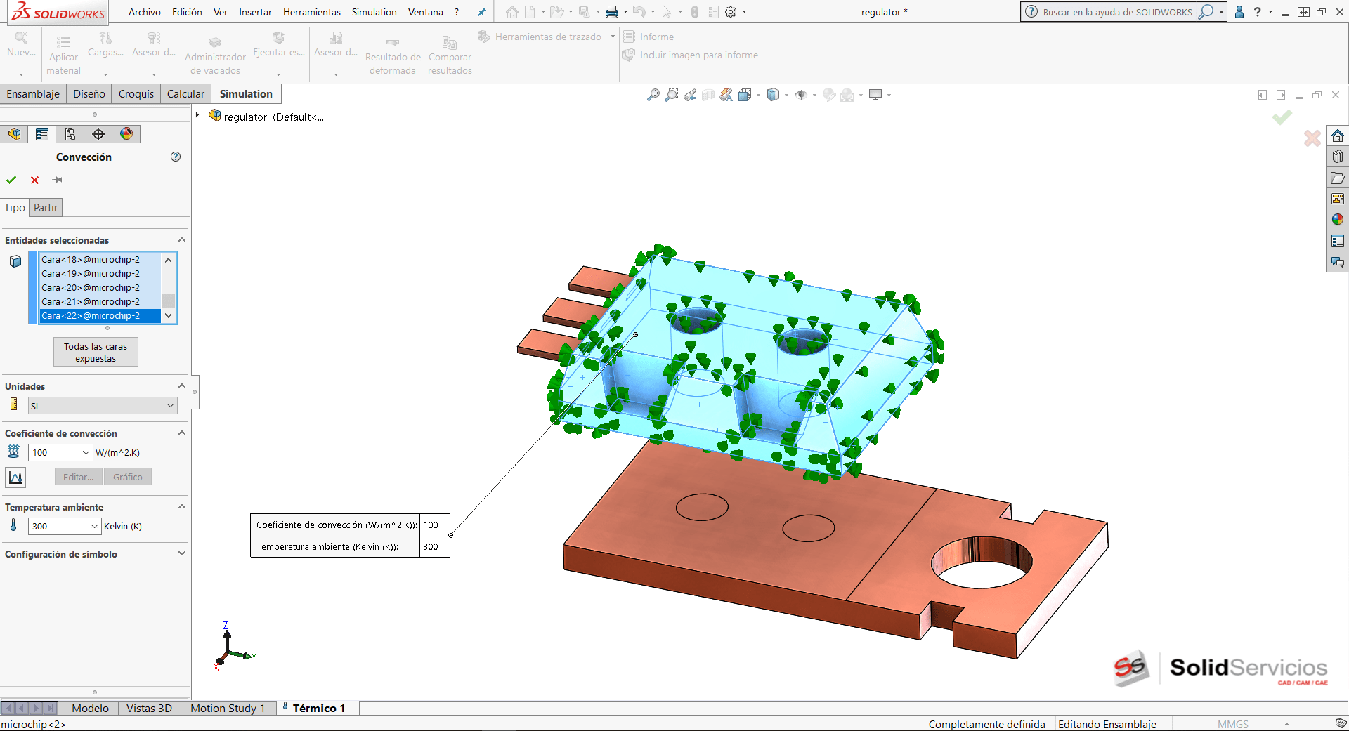Select Cara<20>@microchip-2 in entities list
The image size is (1349, 731).
tap(91, 287)
